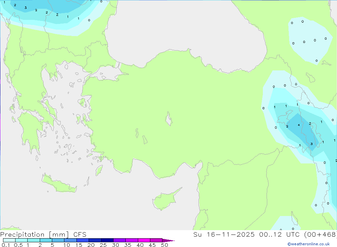Viewport: 337px width, 247px height.
Task: Click the '(00+468)' forecast offset text
Action: click(320, 235)
